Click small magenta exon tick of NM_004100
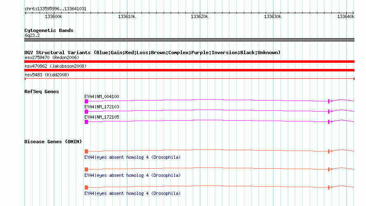 329,101
